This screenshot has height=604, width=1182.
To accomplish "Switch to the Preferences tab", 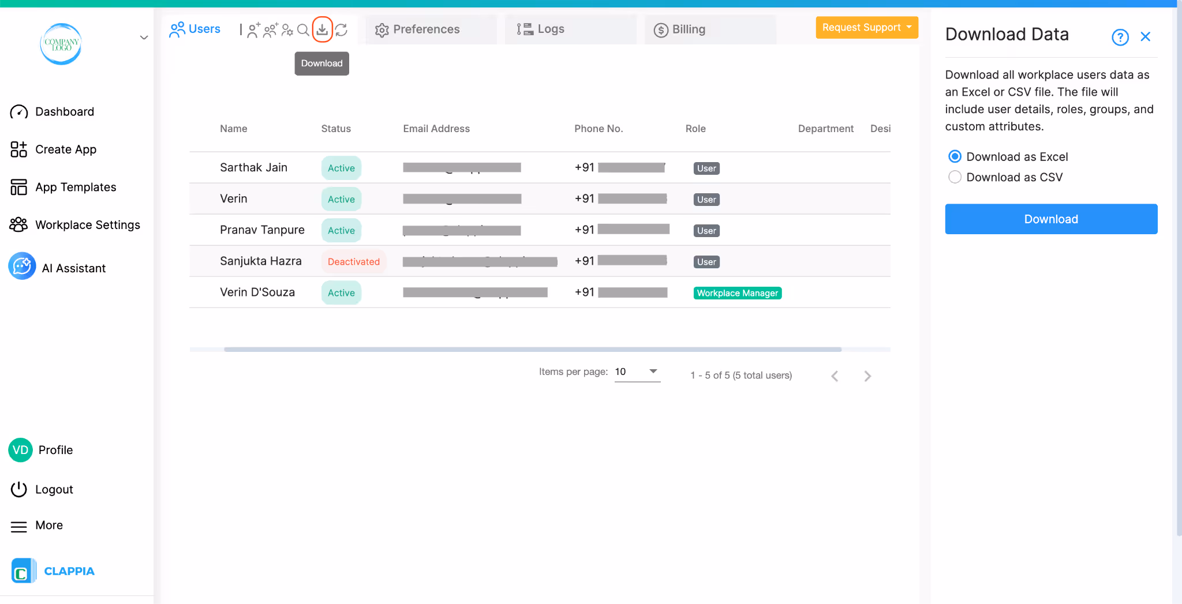I will click(426, 29).
